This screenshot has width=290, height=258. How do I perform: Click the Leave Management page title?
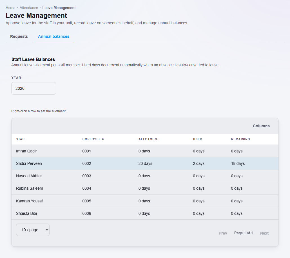36,16
